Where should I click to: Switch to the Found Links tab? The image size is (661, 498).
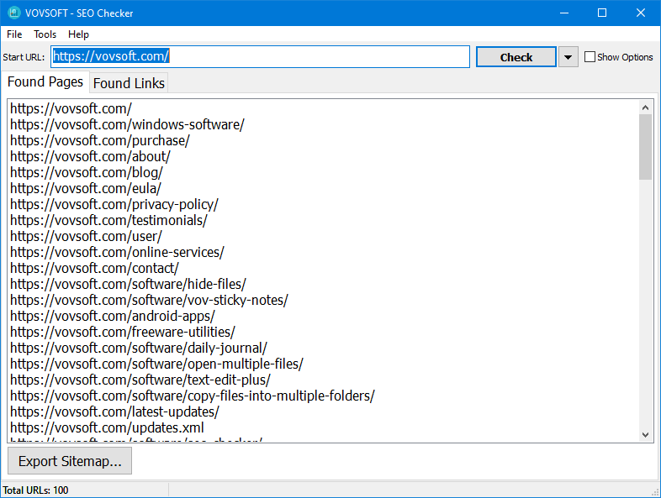[x=129, y=83]
